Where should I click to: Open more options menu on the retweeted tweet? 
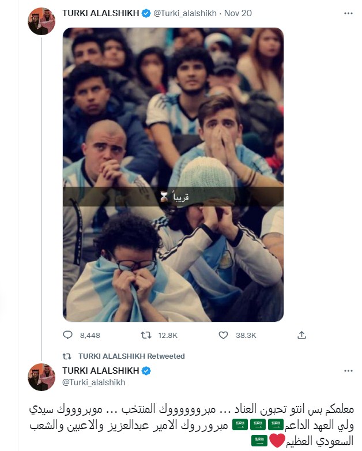point(348,371)
